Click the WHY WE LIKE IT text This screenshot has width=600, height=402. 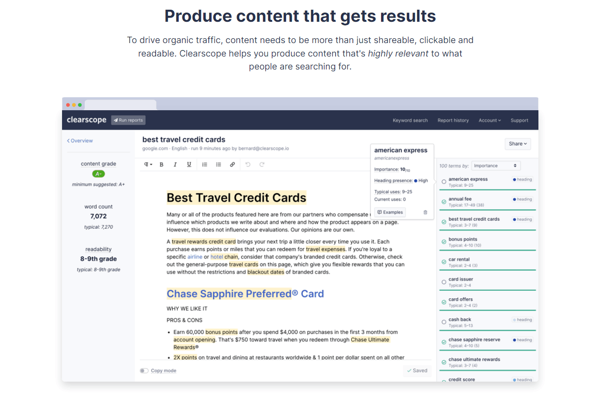pos(187,308)
